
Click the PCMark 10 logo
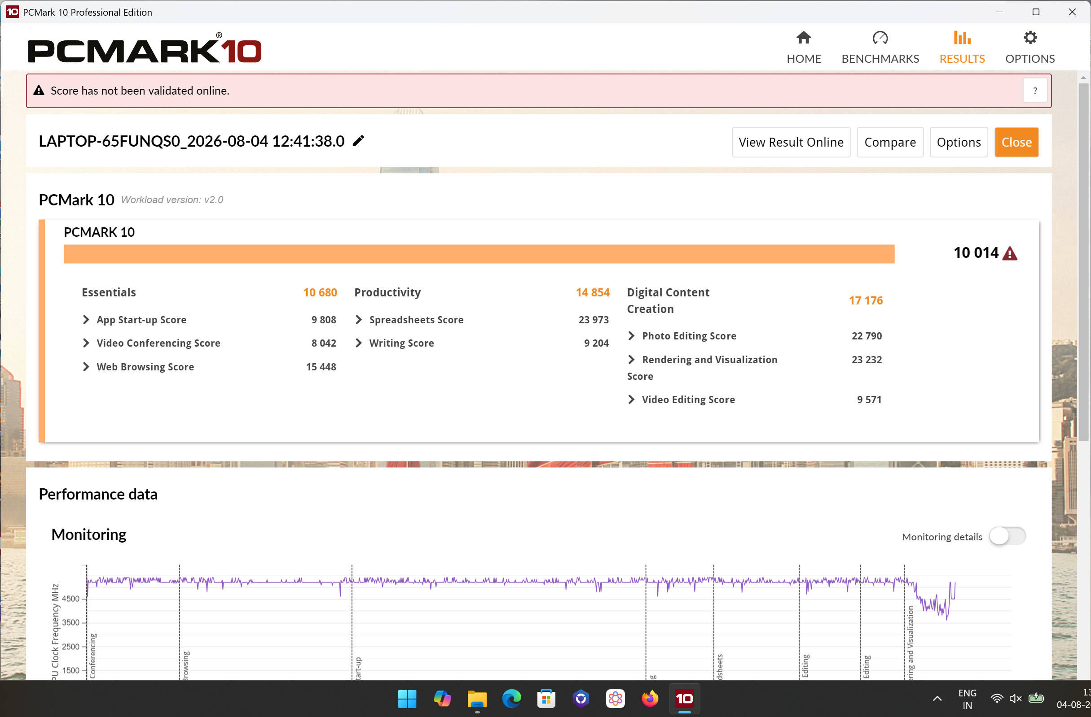click(x=145, y=48)
